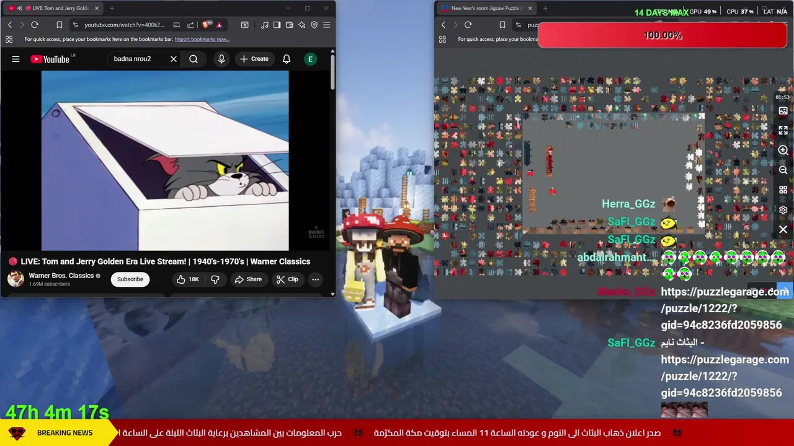Open Brave Wallet icon
The image size is (794, 446).
(x=290, y=25)
